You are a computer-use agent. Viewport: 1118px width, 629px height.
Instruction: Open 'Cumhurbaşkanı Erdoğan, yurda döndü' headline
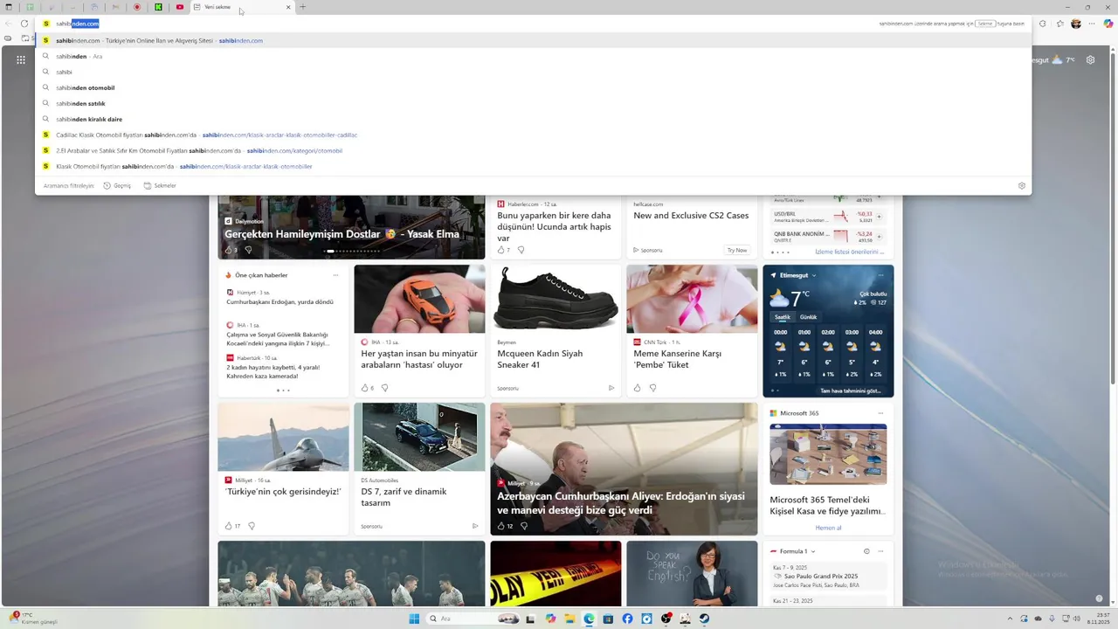tap(279, 302)
